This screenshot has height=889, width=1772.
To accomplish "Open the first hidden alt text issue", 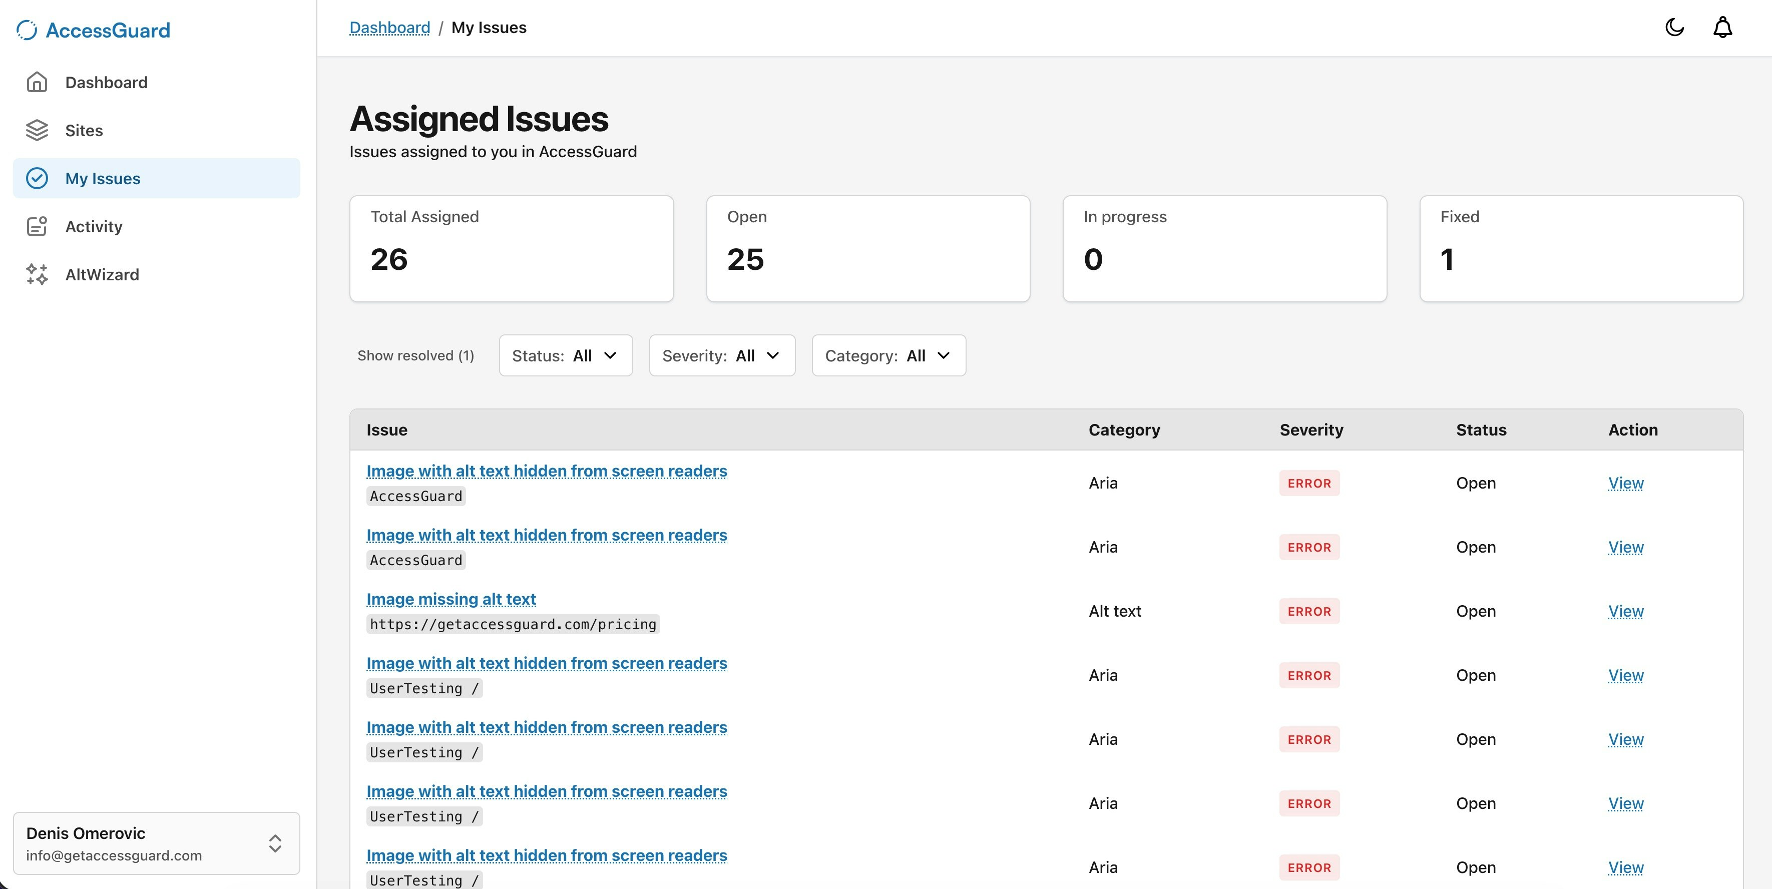I will 546,471.
